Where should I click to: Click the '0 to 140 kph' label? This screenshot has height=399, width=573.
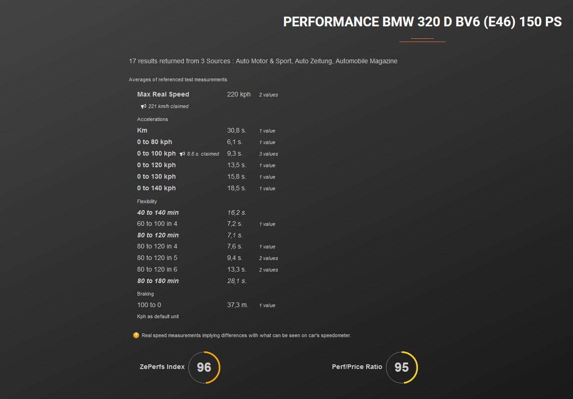pyautogui.click(x=157, y=188)
